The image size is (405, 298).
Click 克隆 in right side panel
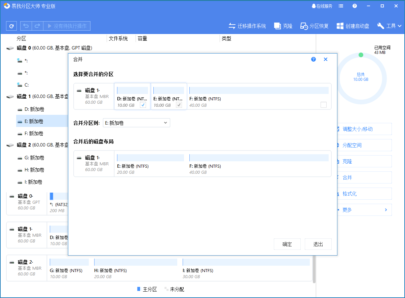click(x=364, y=161)
